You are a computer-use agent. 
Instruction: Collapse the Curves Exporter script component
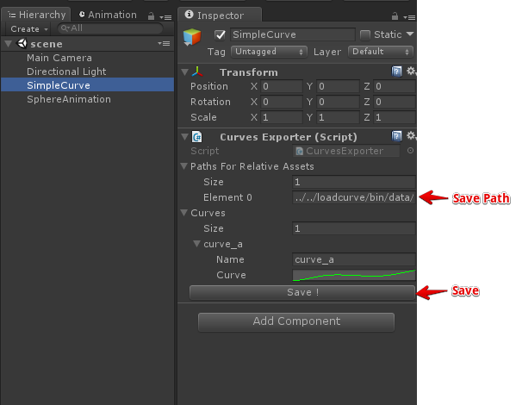coord(185,137)
